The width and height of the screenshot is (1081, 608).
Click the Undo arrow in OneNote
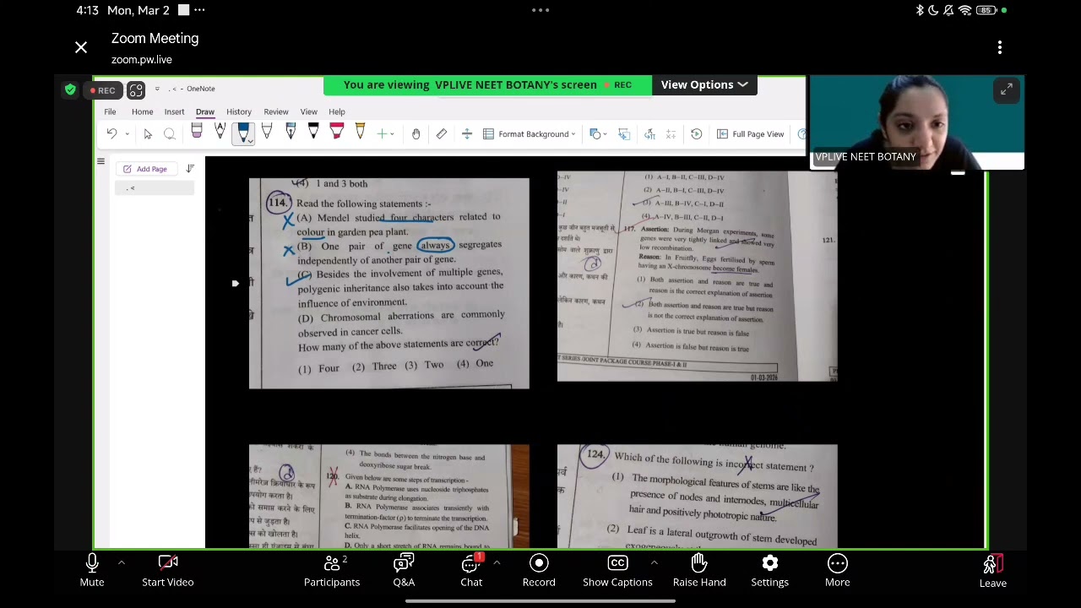point(111,133)
